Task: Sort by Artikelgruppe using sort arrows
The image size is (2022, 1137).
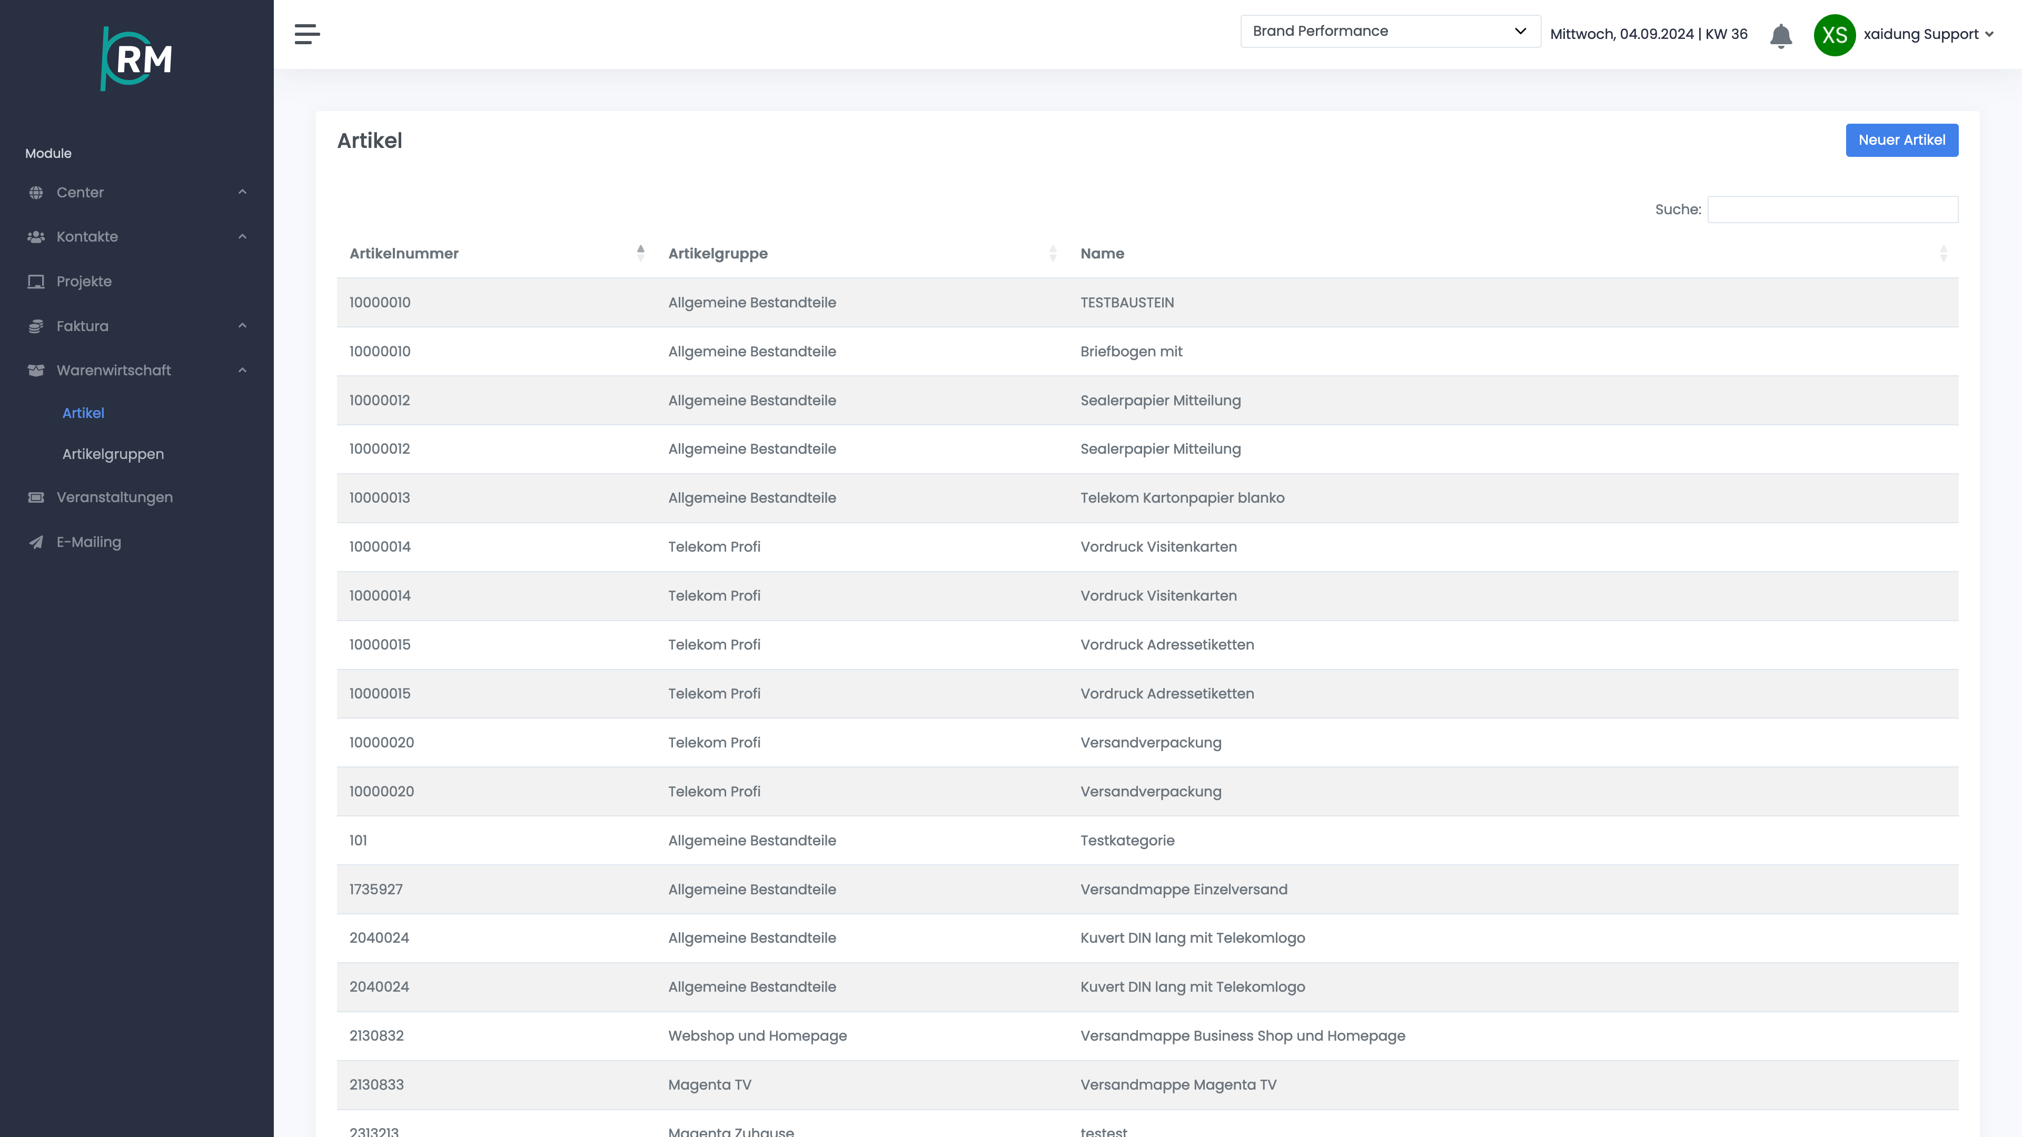Action: [x=1053, y=253]
